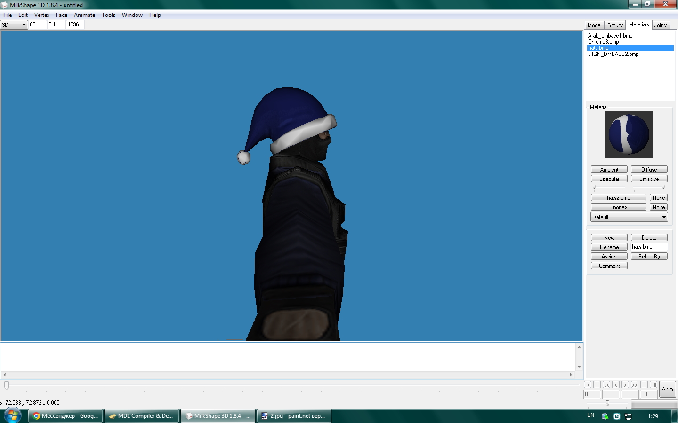Switch to the paint.net 2.jpg taskbar window
Screen dimensions: 678x423
[x=294, y=416]
